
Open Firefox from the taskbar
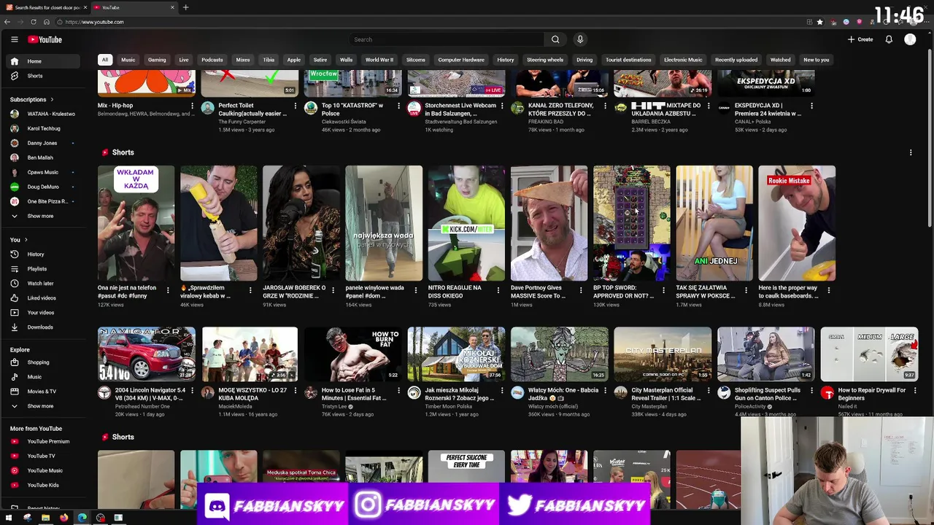click(63, 518)
